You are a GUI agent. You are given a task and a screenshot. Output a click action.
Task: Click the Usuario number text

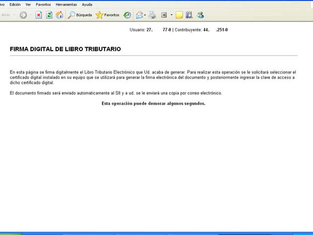coord(158,30)
